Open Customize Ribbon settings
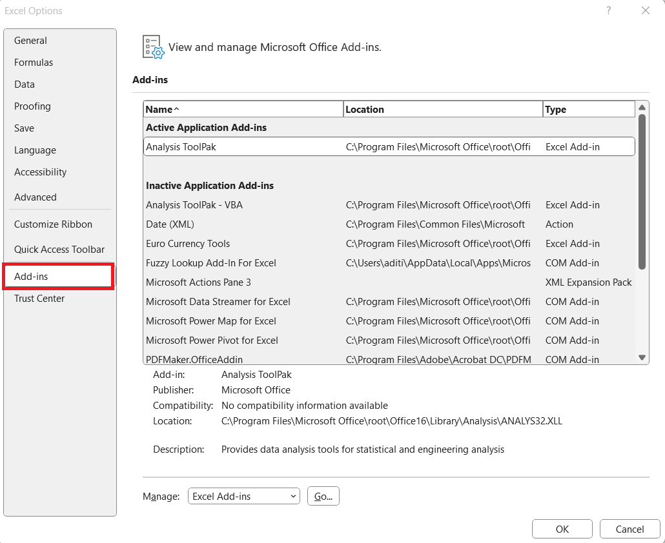This screenshot has width=665, height=543. [x=59, y=224]
